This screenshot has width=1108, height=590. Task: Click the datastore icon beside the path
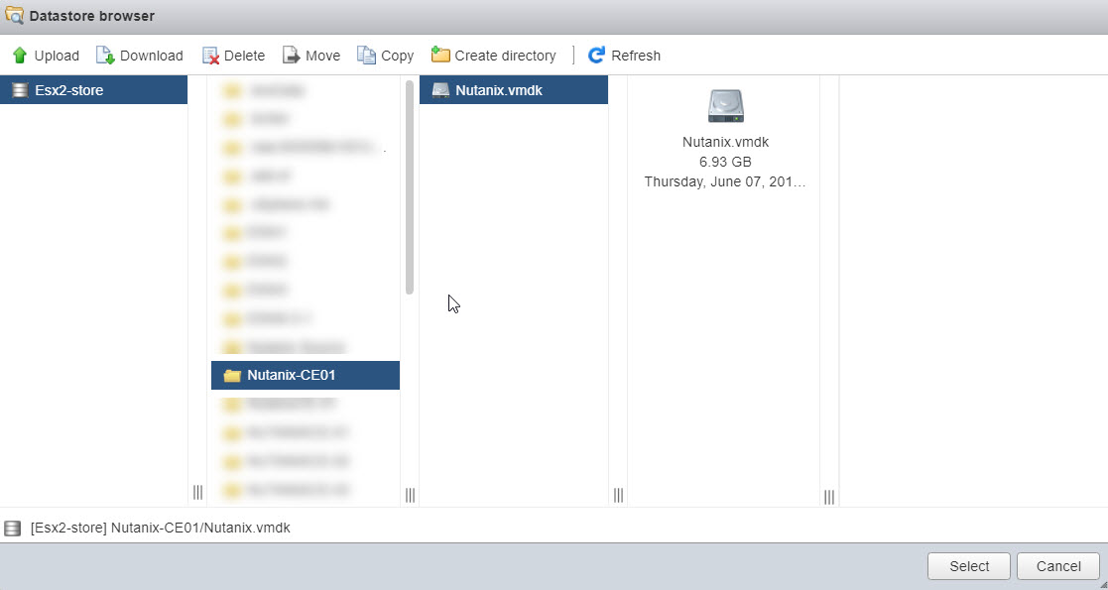coord(13,528)
